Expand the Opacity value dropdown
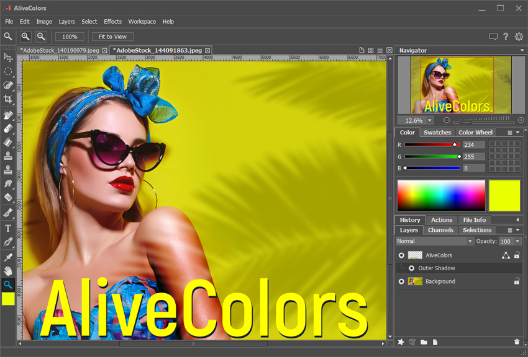Screen dimensions: 528x357 pos(517,241)
